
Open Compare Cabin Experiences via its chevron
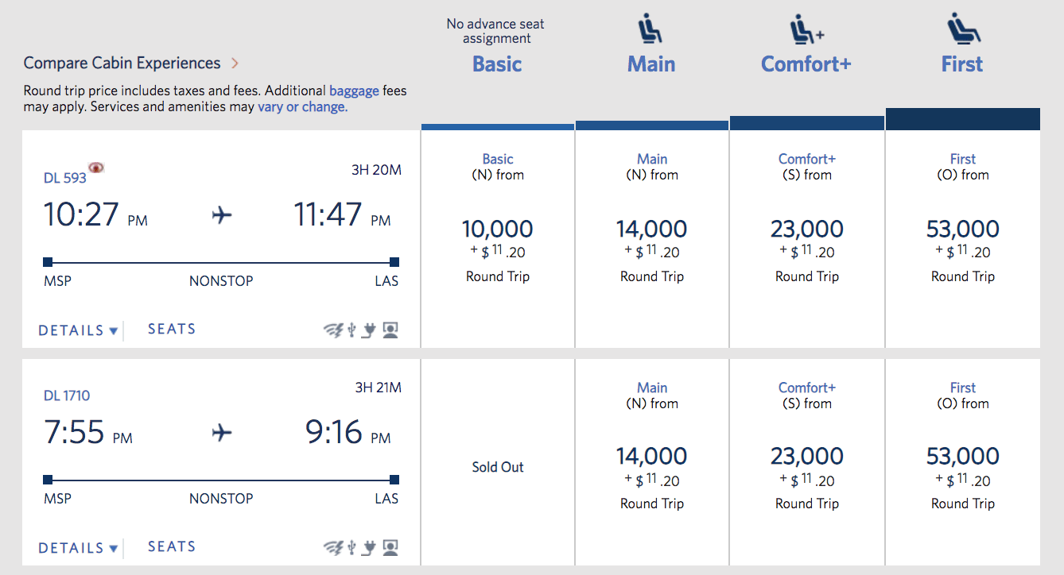click(235, 63)
